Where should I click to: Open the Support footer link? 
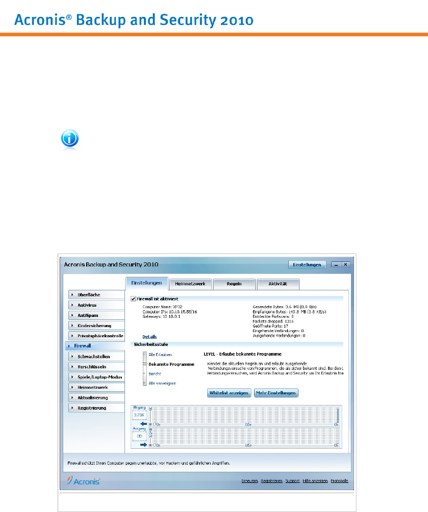292,481
